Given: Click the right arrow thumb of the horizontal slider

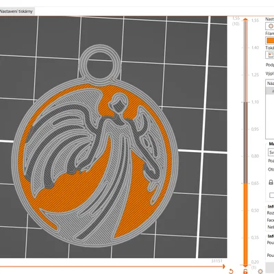Looking at the screenshot, I should point(223,266).
